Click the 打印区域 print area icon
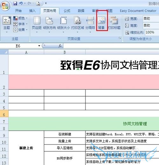 [x=78, y=20]
